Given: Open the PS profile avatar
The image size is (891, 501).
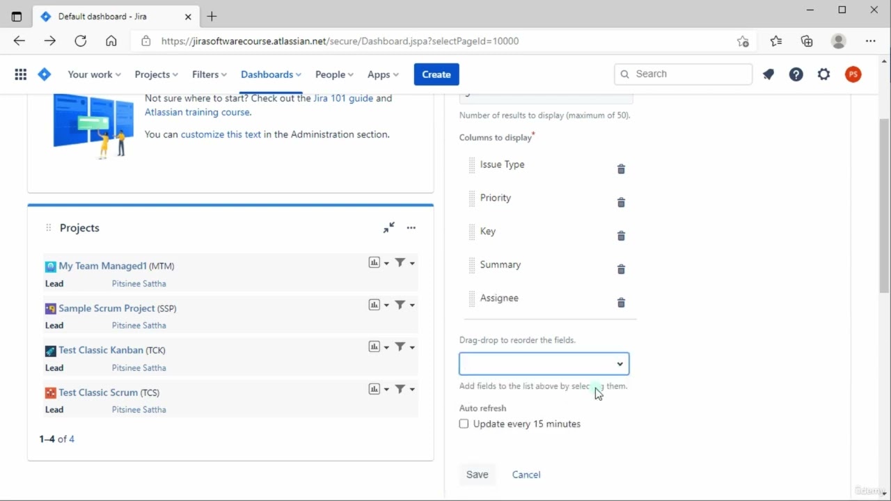Looking at the screenshot, I should pyautogui.click(x=853, y=74).
